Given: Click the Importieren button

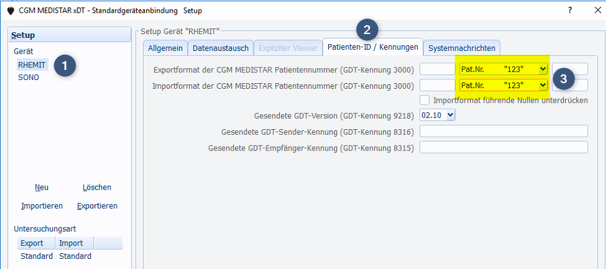Looking at the screenshot, I should tap(42, 206).
